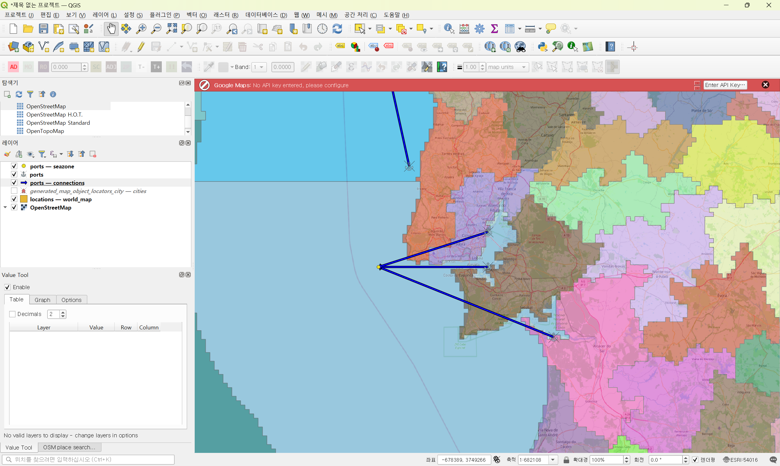Viewport: 780px width, 466px height.
Task: Open the map units dropdown
Action: point(507,67)
